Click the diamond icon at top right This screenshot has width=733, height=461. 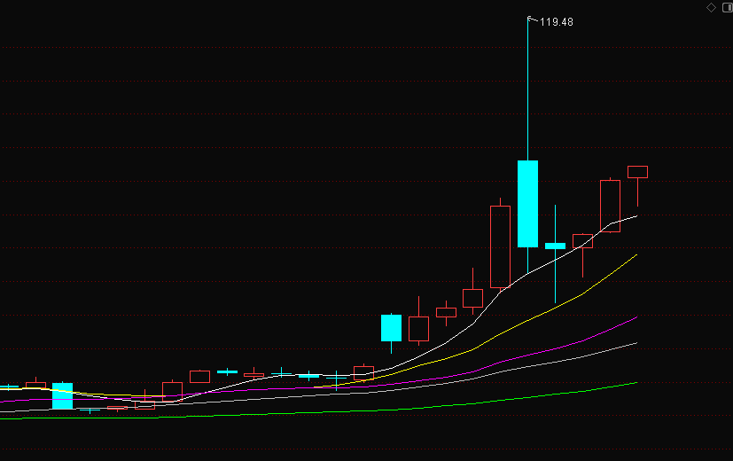tap(711, 7)
